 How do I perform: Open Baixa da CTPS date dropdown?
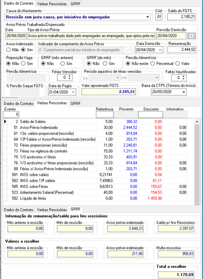pos(184,92)
